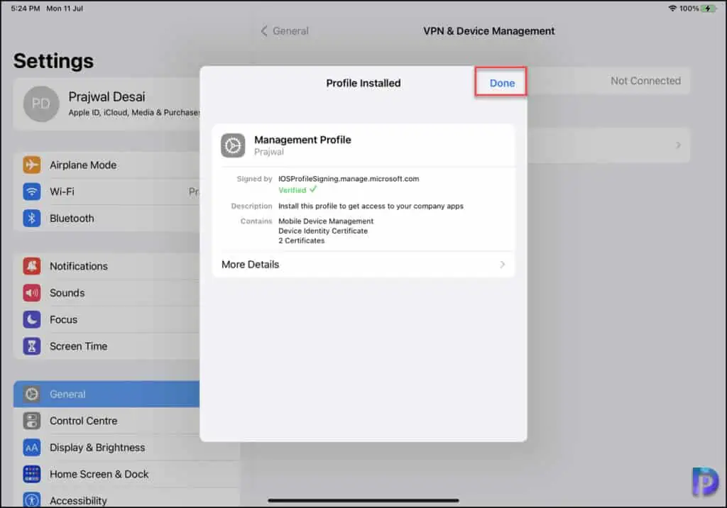
Task: Click the Focus moon icon
Action: tap(32, 319)
